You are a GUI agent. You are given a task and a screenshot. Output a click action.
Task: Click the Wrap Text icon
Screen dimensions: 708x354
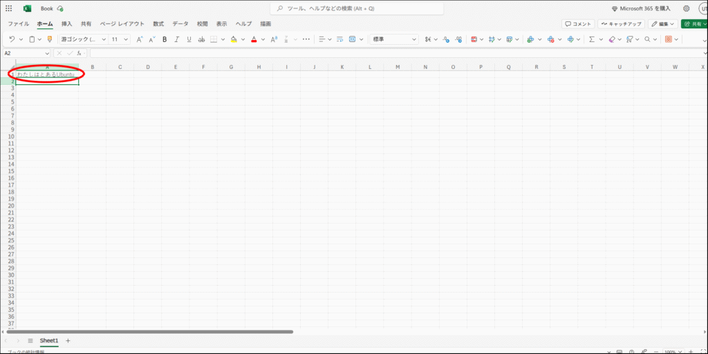coord(339,39)
